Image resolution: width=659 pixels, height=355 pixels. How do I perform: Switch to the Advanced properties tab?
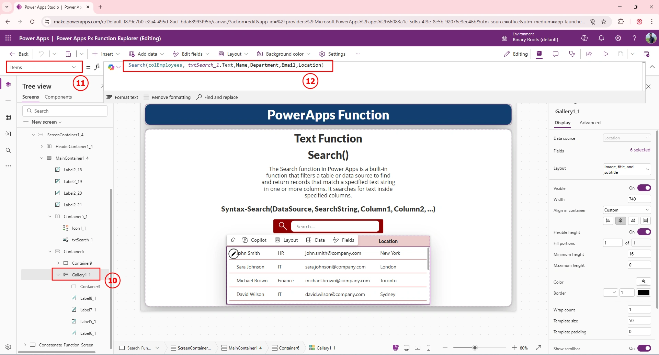coord(590,123)
